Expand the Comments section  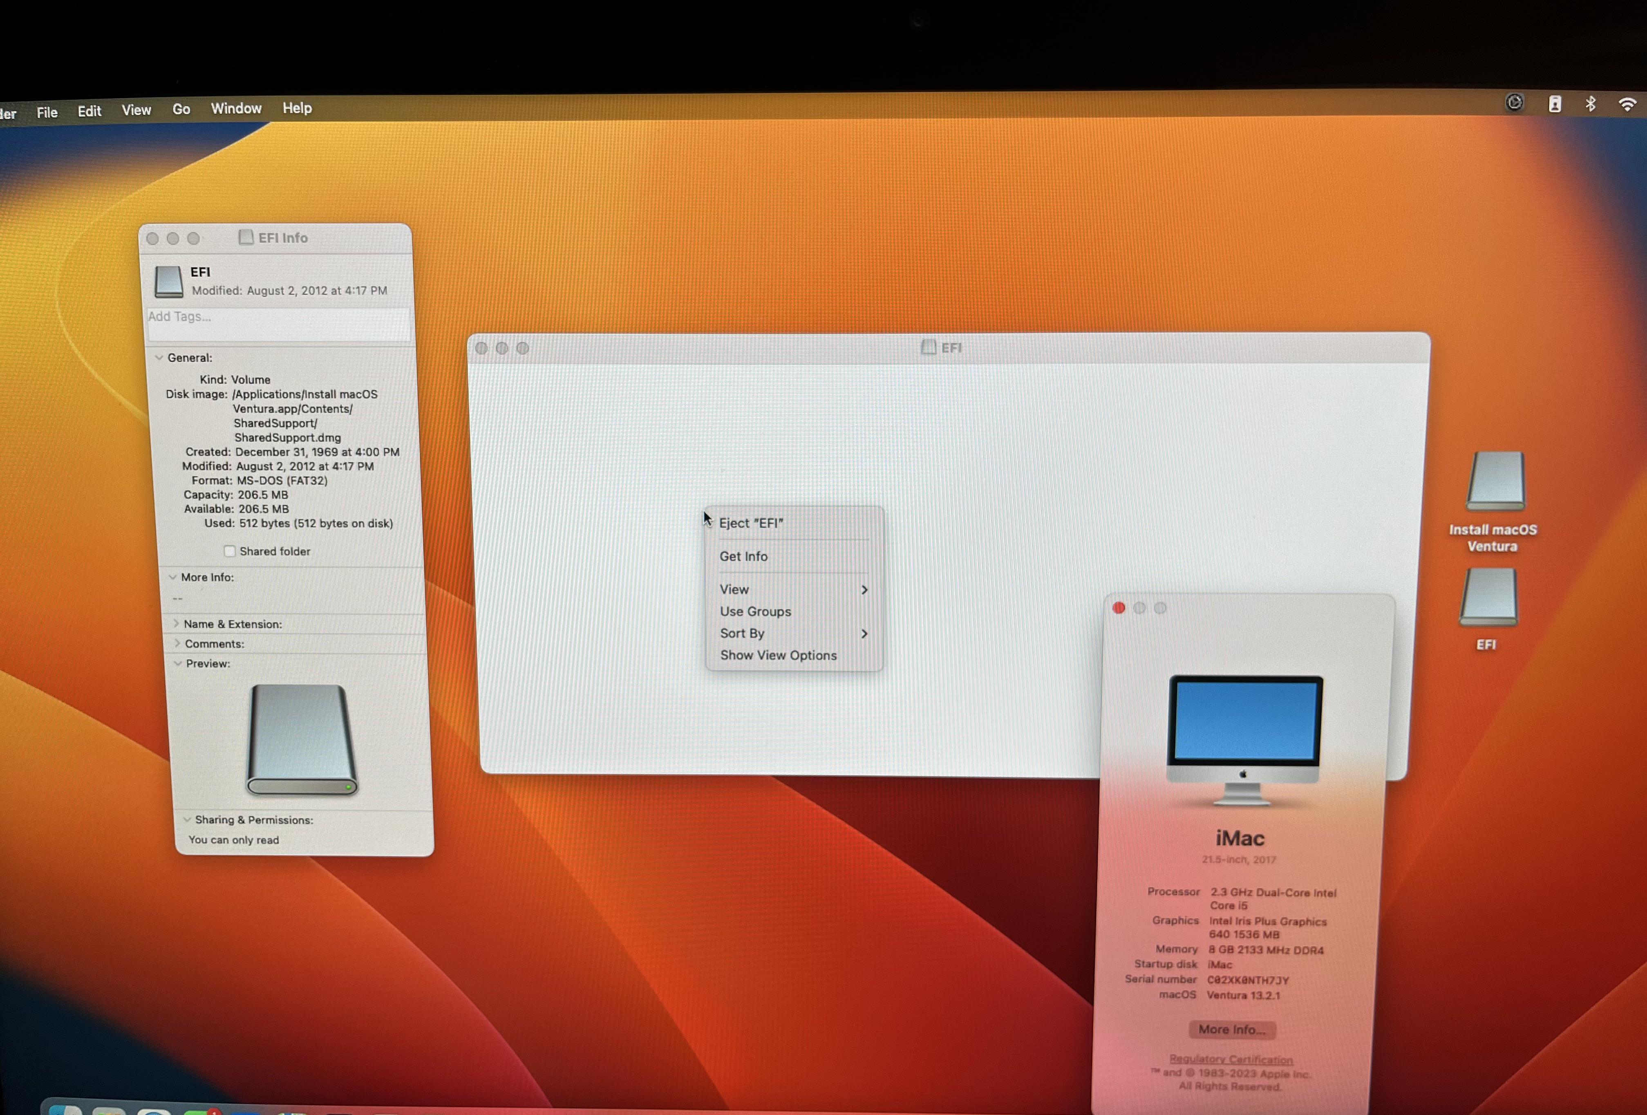click(x=177, y=644)
